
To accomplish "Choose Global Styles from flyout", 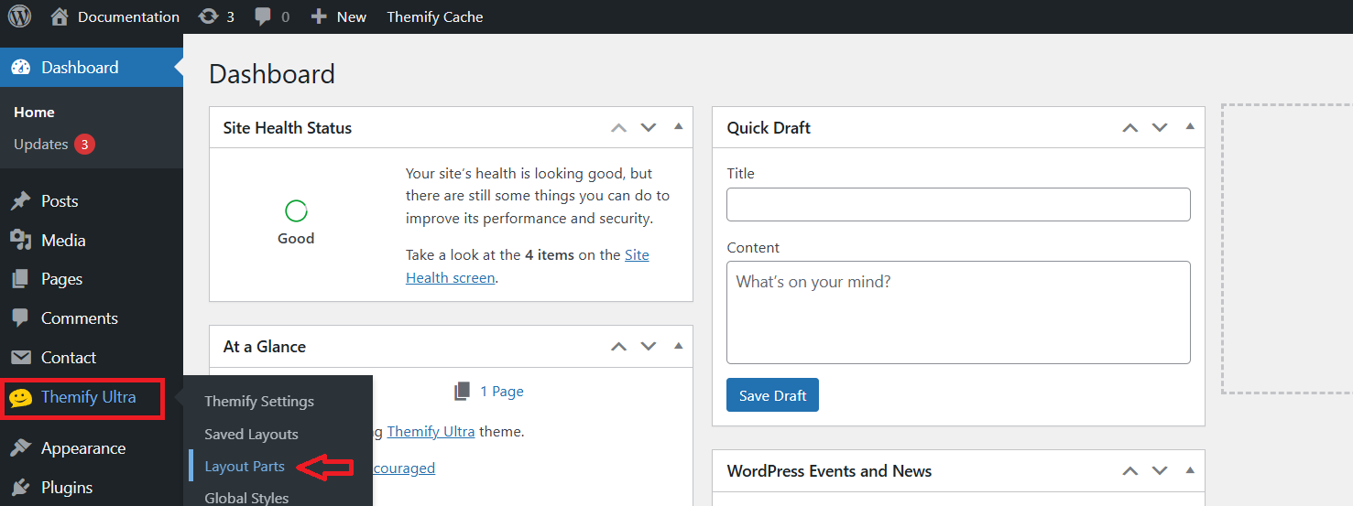I will 246,498.
